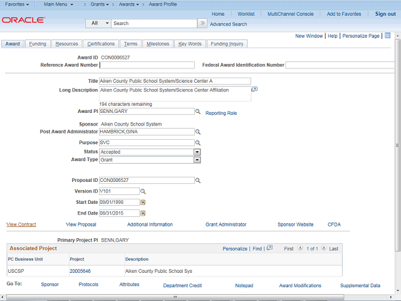Click the Reference Award Number field
The width and height of the screenshot is (401, 301).
pyautogui.click(x=147, y=65)
